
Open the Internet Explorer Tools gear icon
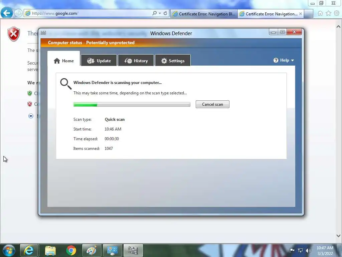pos(337,13)
